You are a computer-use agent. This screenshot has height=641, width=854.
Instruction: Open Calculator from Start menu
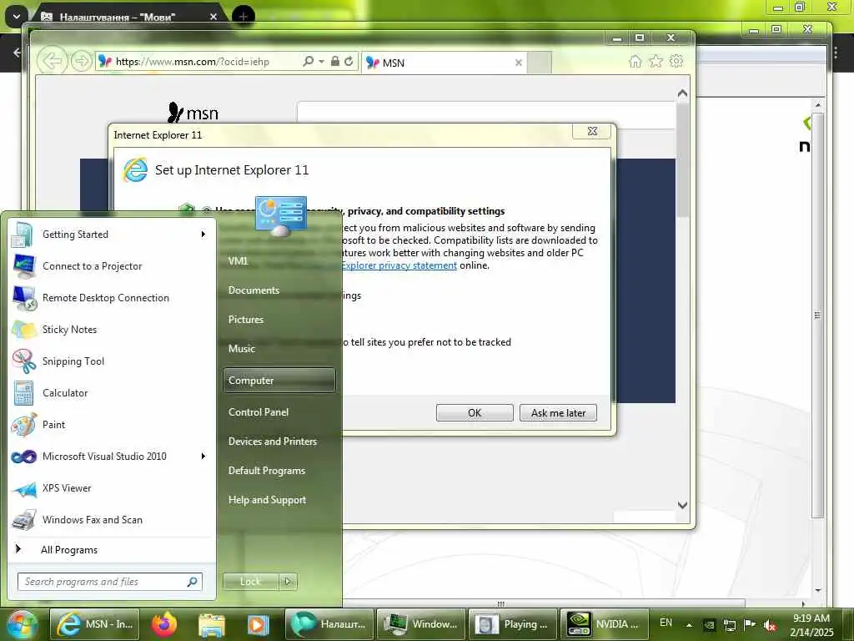click(x=112, y=393)
